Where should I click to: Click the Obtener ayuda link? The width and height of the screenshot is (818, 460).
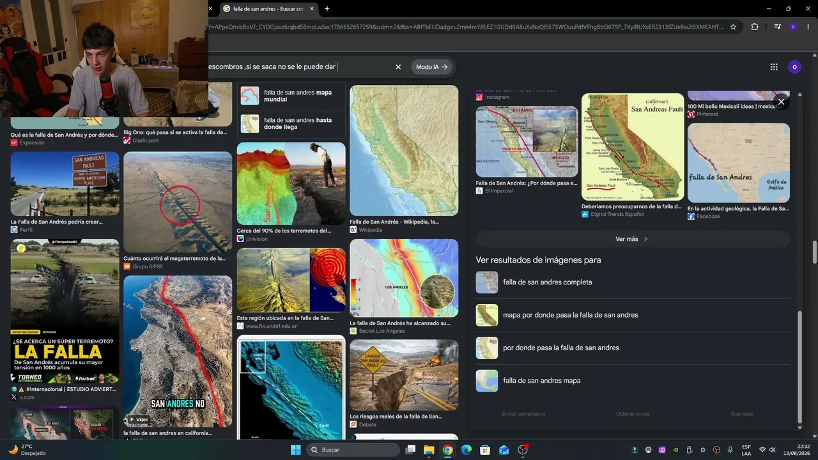(633, 414)
